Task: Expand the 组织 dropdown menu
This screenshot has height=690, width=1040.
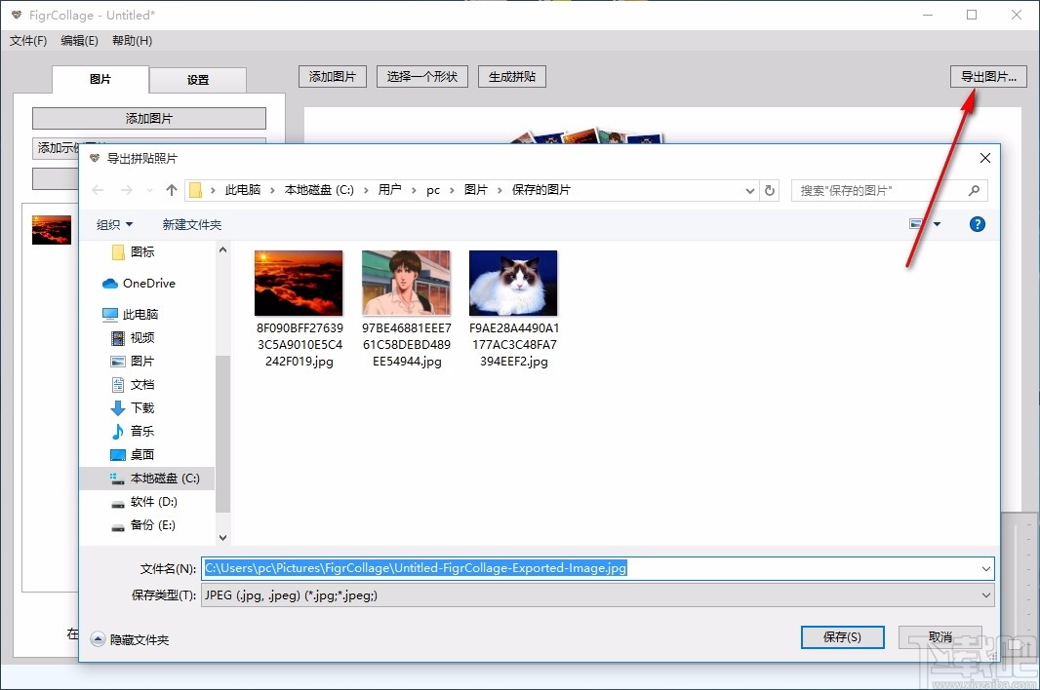Action: pyautogui.click(x=115, y=224)
